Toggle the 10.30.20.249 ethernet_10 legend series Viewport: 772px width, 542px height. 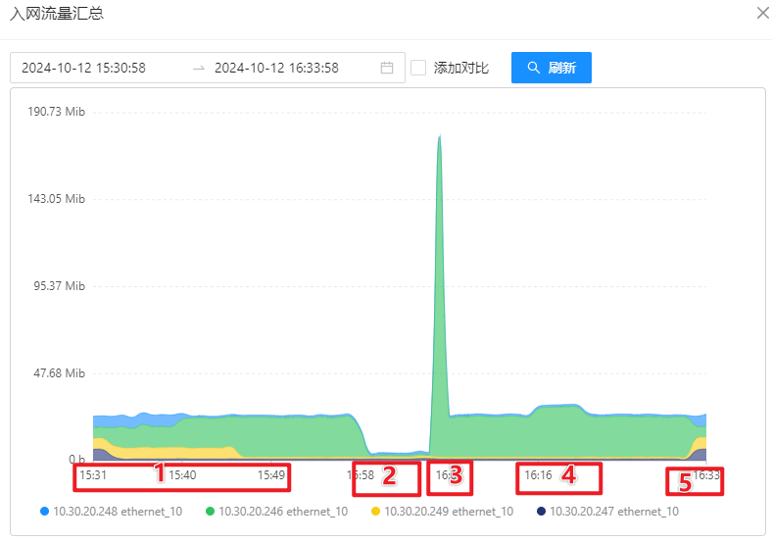(x=448, y=511)
